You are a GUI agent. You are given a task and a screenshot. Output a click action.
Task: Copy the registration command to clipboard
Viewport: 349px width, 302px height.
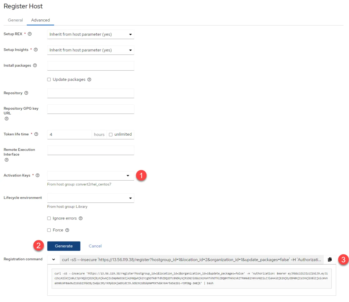point(330,260)
